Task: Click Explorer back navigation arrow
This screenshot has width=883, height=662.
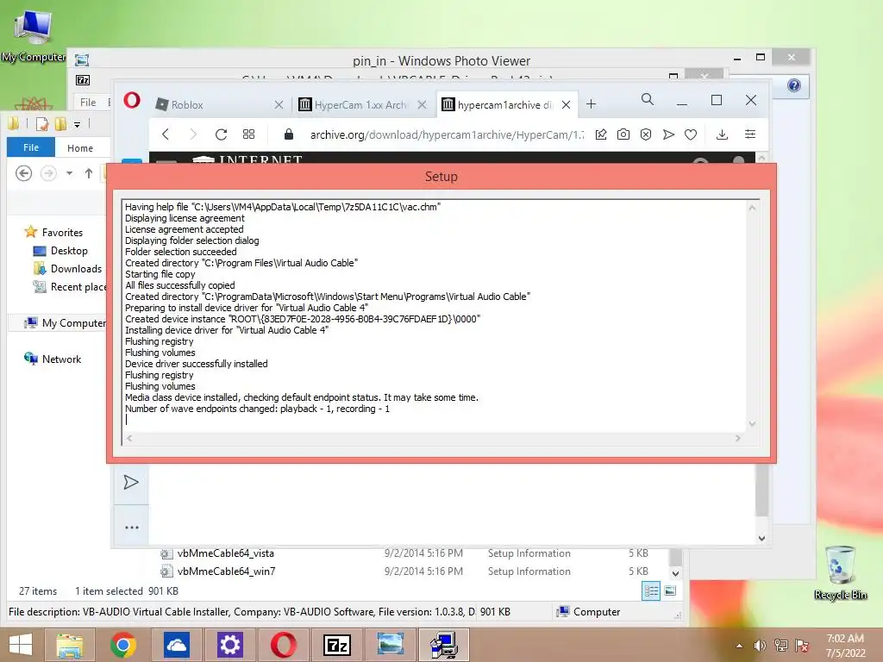Action: tap(23, 173)
